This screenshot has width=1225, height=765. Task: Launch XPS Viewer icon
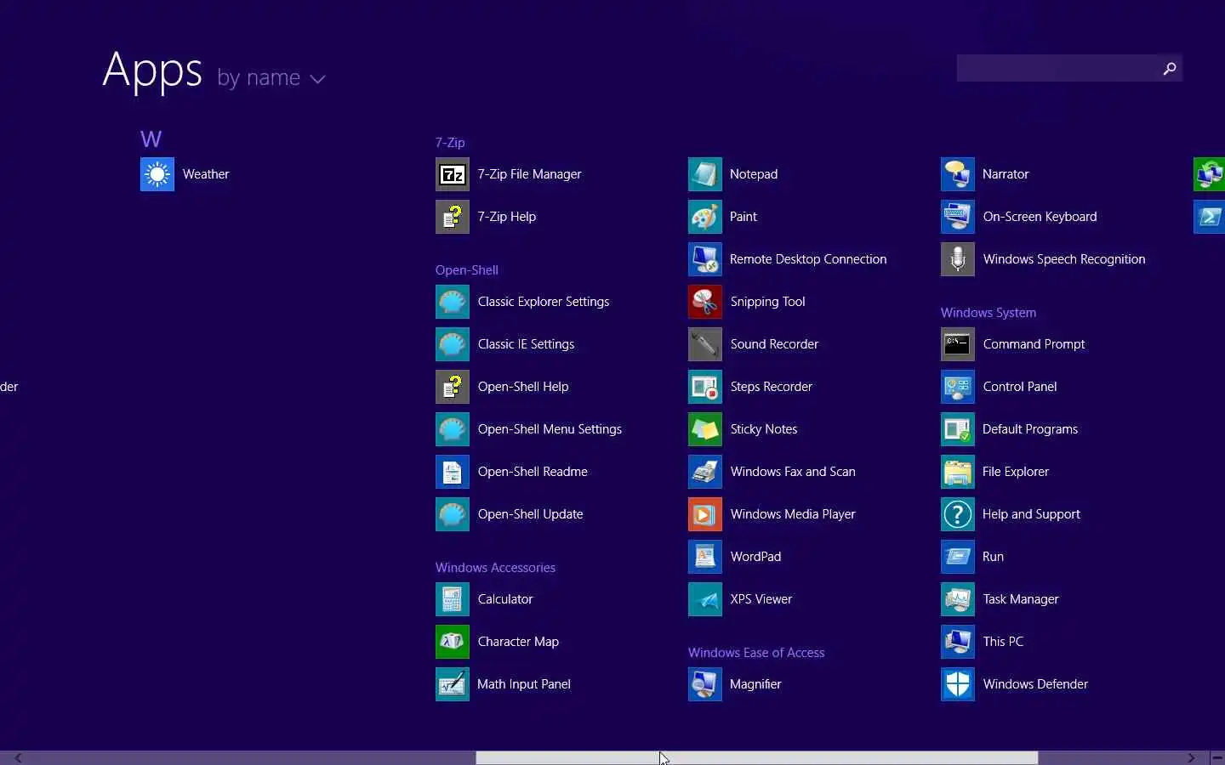point(705,599)
